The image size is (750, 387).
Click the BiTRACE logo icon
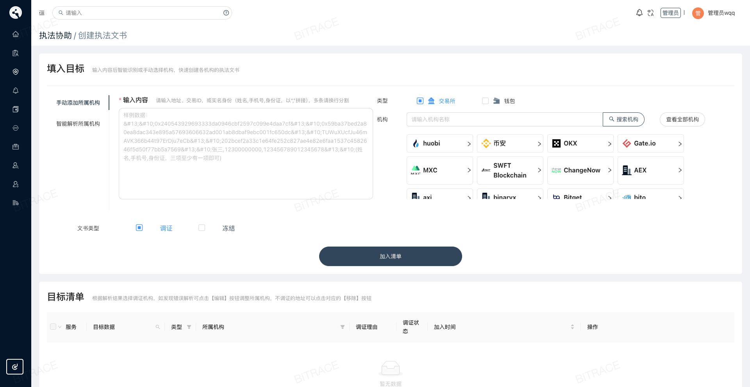pyautogui.click(x=16, y=12)
